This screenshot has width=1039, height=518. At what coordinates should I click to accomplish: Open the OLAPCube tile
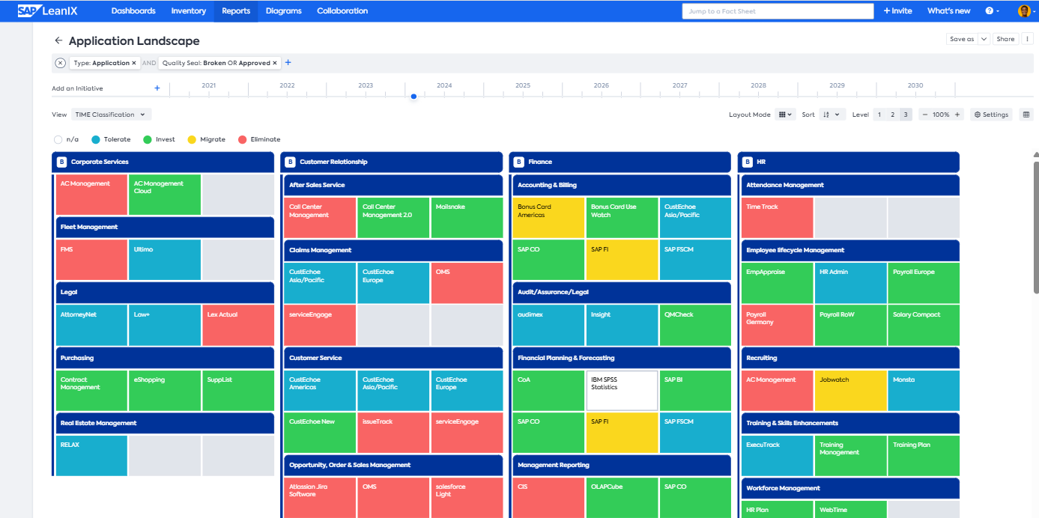(x=622, y=498)
